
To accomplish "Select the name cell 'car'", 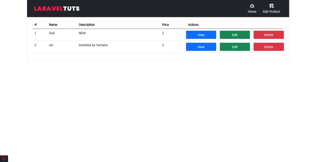I will (51, 45).
